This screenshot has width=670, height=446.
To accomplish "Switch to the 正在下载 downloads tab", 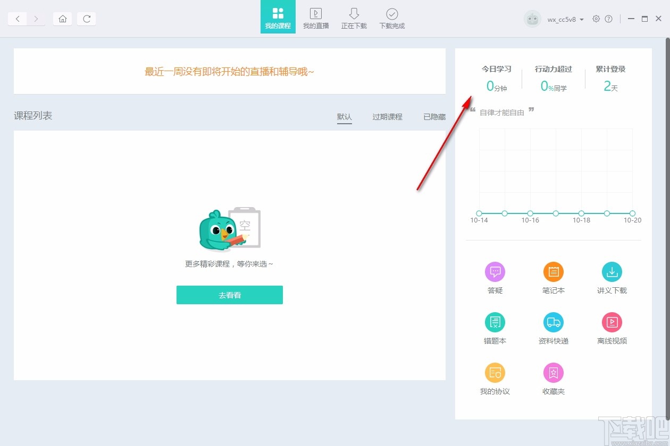I will point(354,17).
